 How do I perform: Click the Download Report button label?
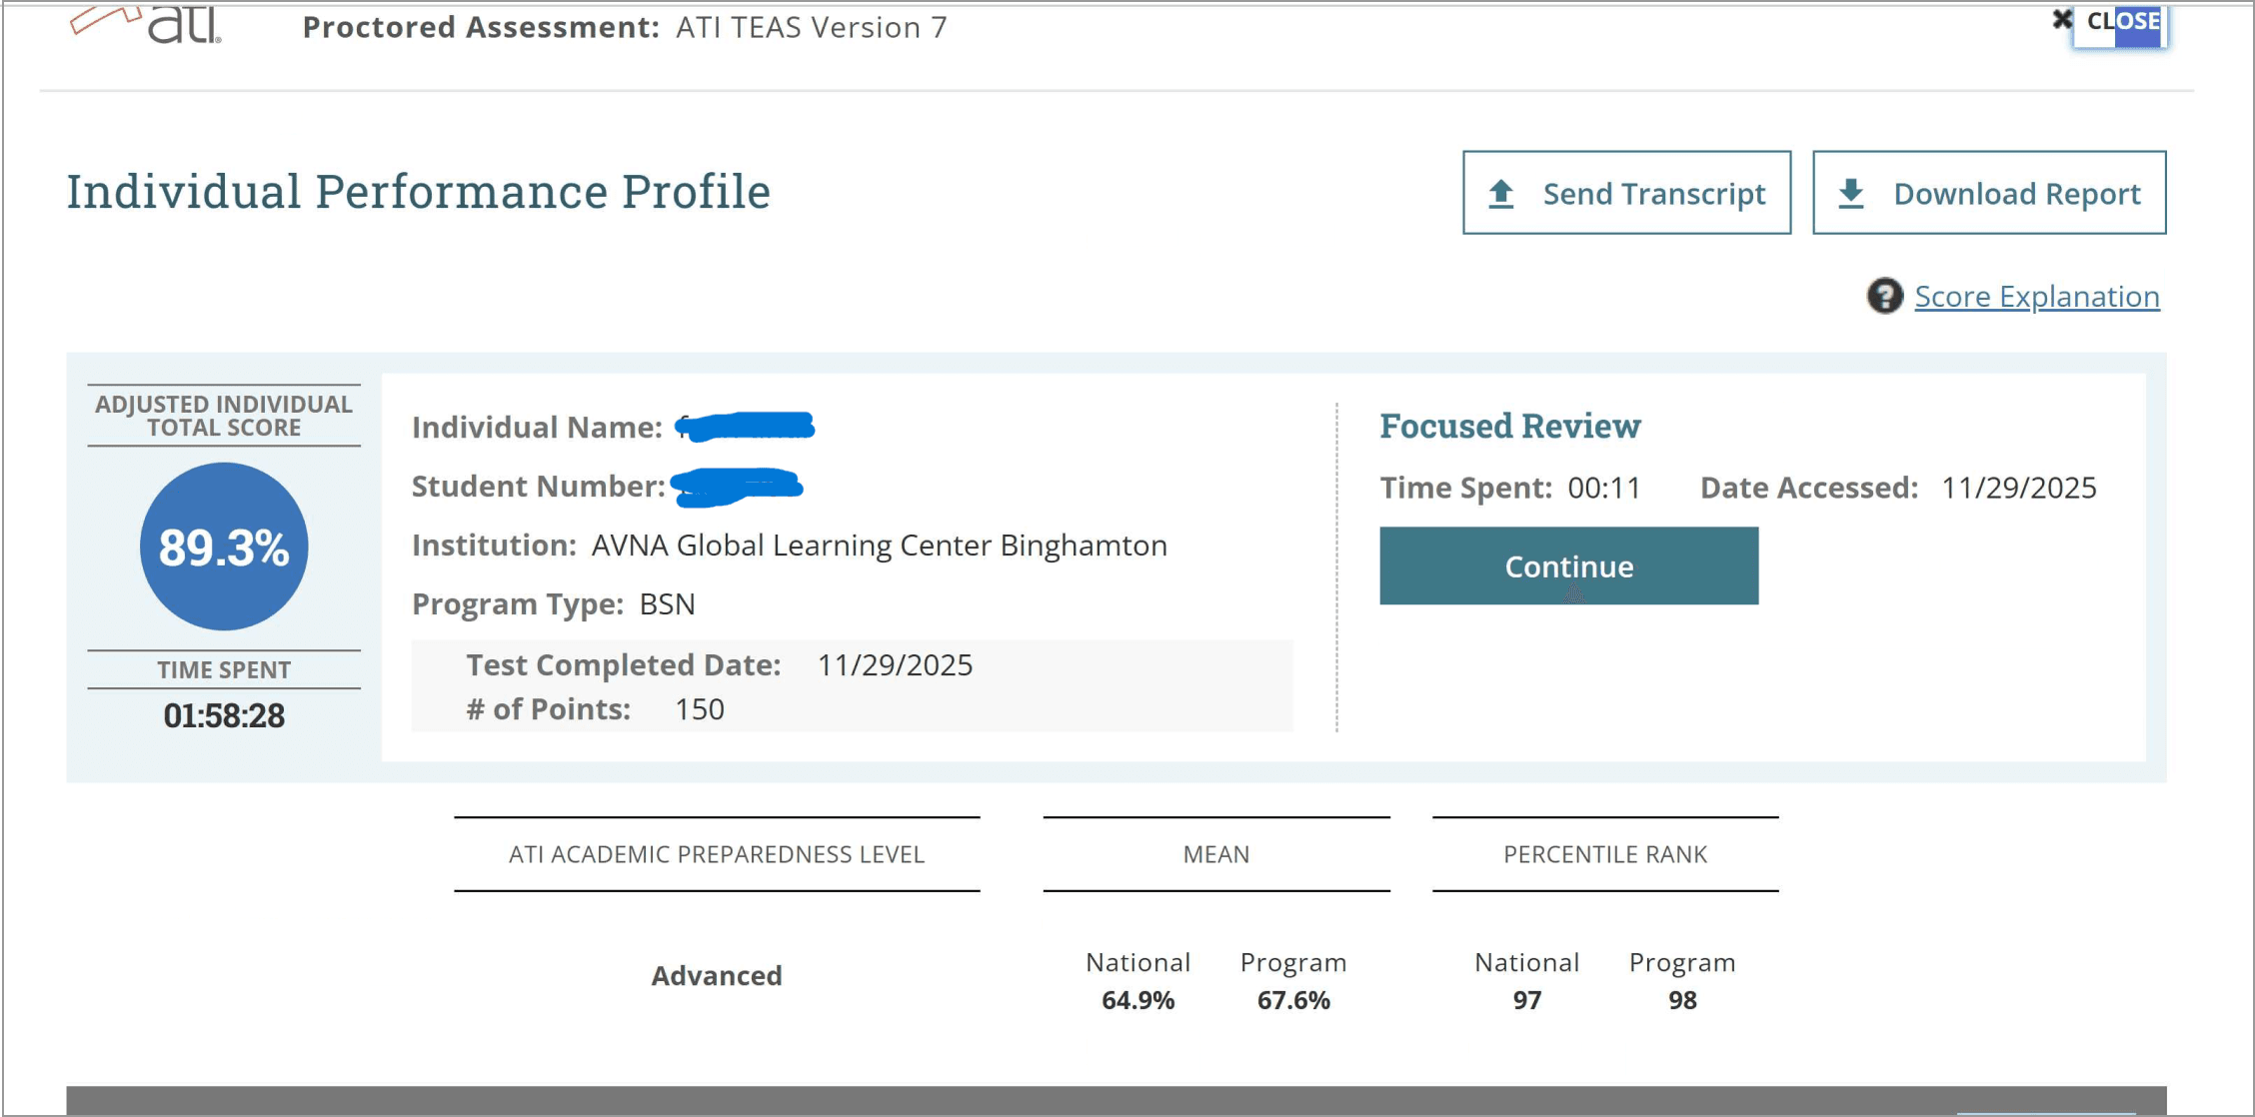[2016, 194]
